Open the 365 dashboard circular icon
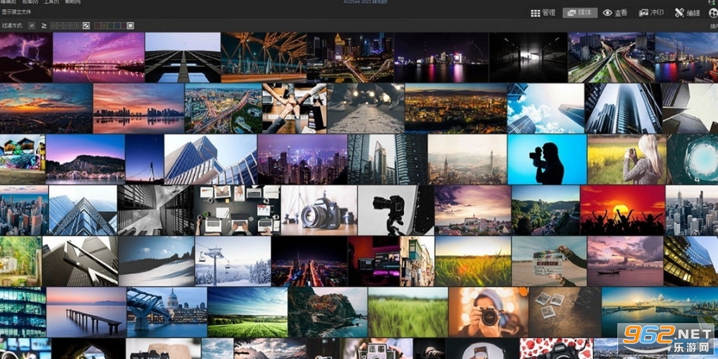The height and width of the screenshot is (359, 718). click(x=712, y=13)
